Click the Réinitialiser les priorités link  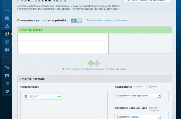coord(99,21)
